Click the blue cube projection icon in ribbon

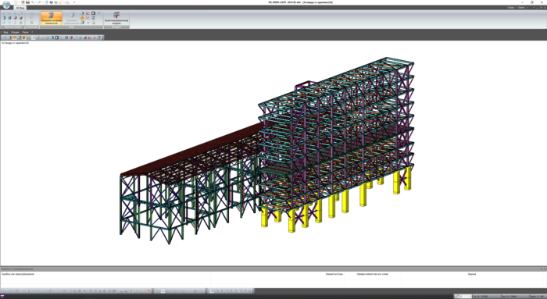click(4, 18)
